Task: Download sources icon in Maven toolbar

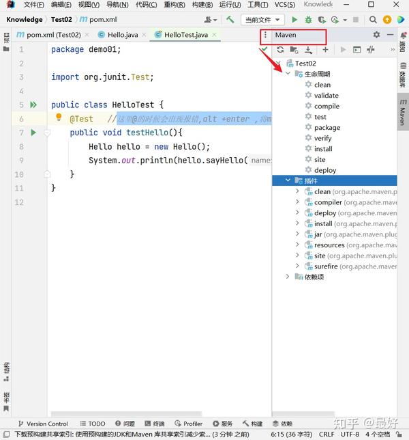Action: (x=308, y=50)
